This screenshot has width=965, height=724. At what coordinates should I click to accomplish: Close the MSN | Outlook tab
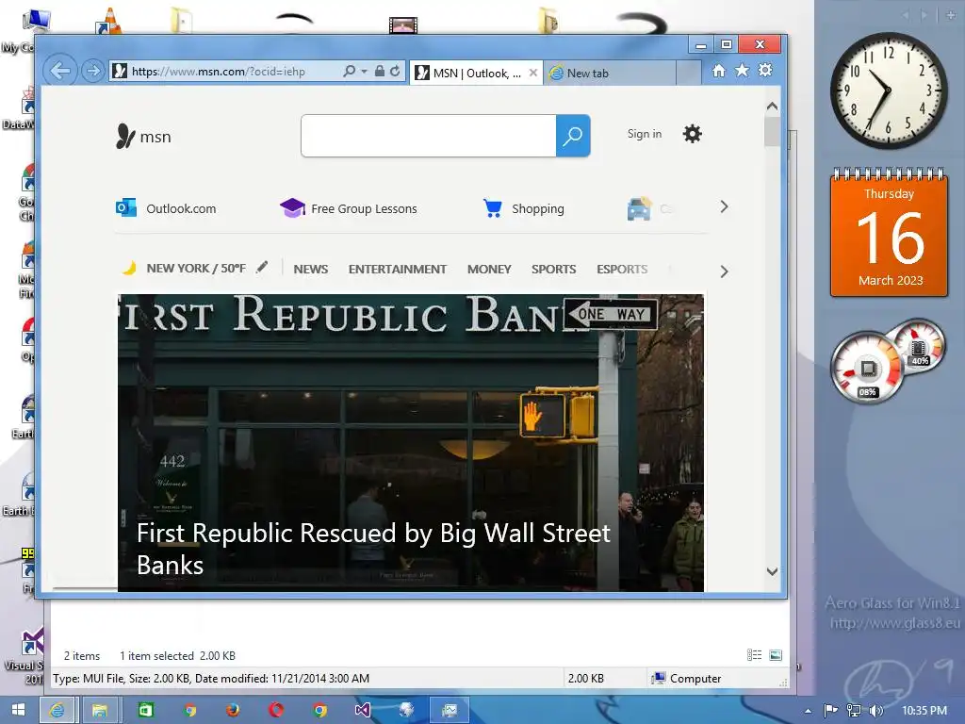click(x=533, y=73)
